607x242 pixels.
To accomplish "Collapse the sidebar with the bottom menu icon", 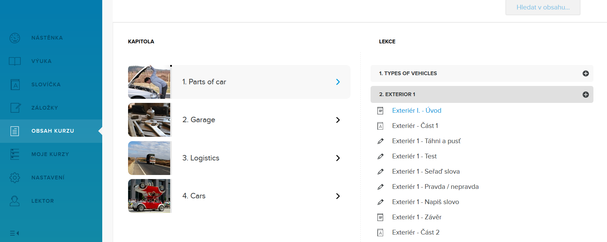I will click(14, 233).
